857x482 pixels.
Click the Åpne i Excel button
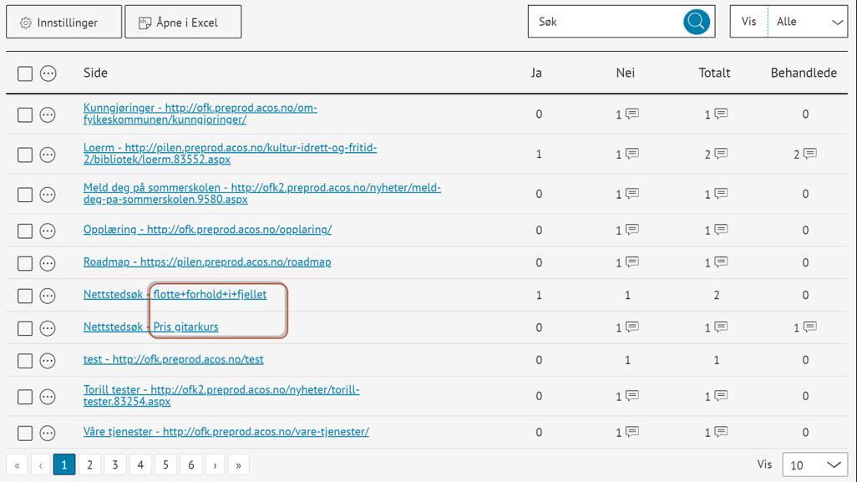point(183,23)
